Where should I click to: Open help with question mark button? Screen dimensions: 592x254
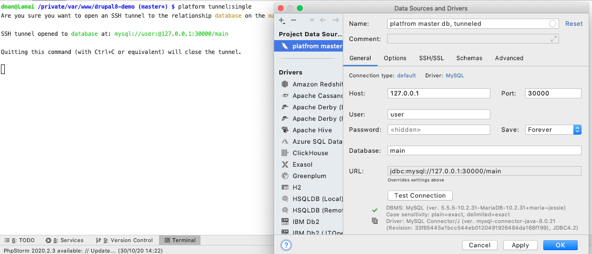(286, 245)
